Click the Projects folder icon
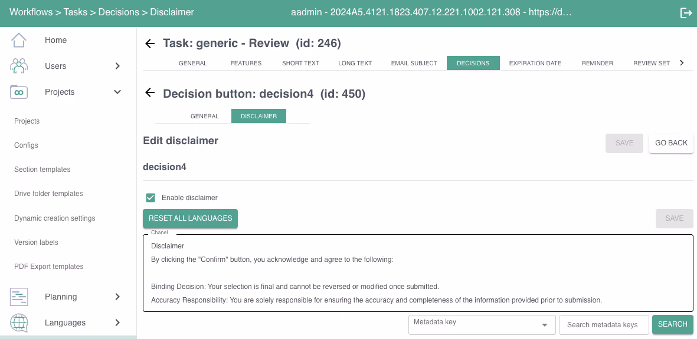 [19, 92]
